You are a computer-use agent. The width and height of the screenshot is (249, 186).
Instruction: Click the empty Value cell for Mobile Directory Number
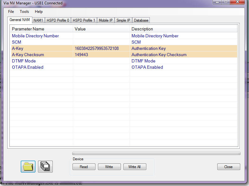[101, 36]
